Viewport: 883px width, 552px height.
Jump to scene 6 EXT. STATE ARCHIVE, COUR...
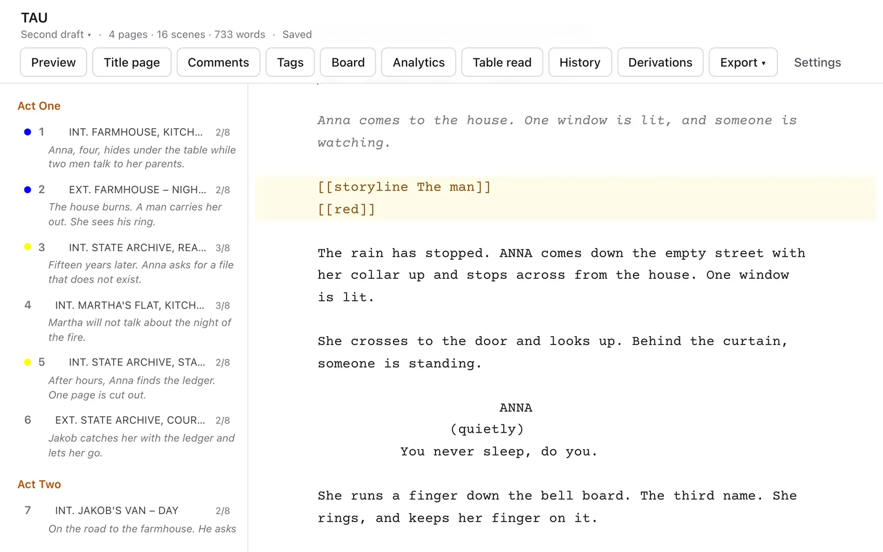130,420
